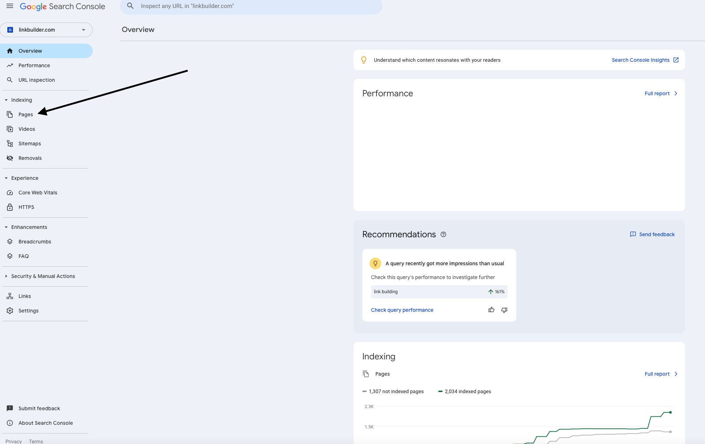This screenshot has width=705, height=444.
Task: Open the Privacy link in footer
Action: (x=13, y=441)
